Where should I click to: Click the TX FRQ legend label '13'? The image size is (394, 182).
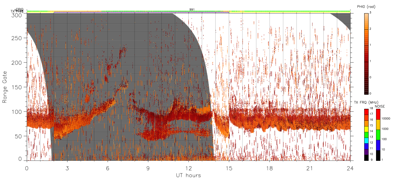(371, 137)
